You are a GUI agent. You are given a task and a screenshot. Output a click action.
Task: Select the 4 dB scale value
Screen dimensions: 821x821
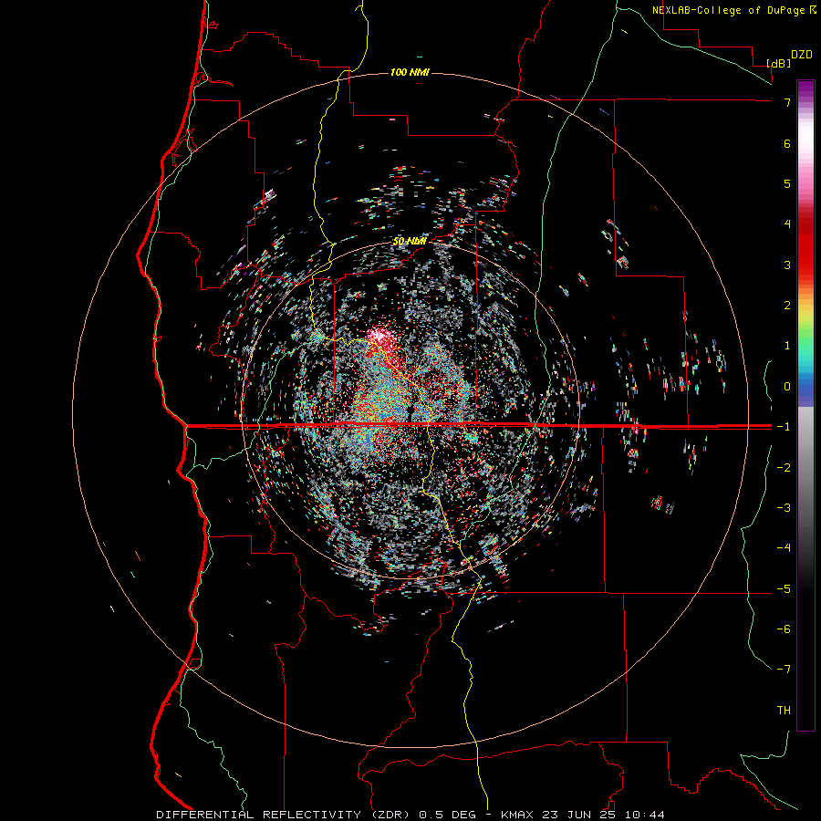[787, 224]
